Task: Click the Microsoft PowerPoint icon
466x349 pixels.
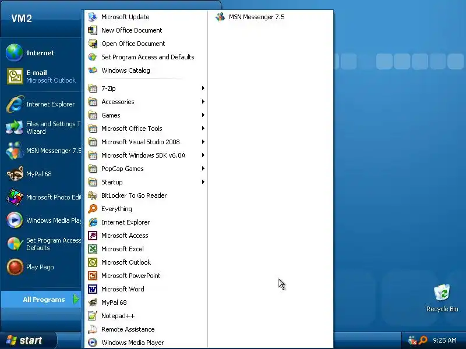Action: [93, 276]
